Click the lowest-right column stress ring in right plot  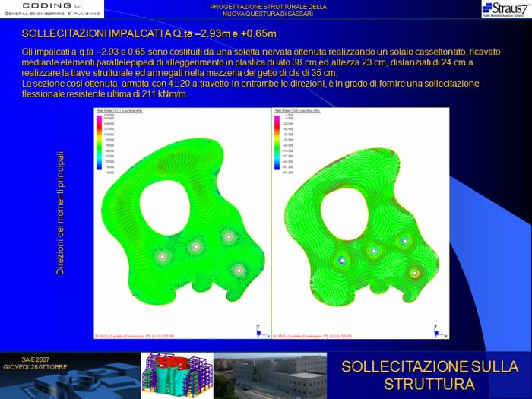[415, 272]
